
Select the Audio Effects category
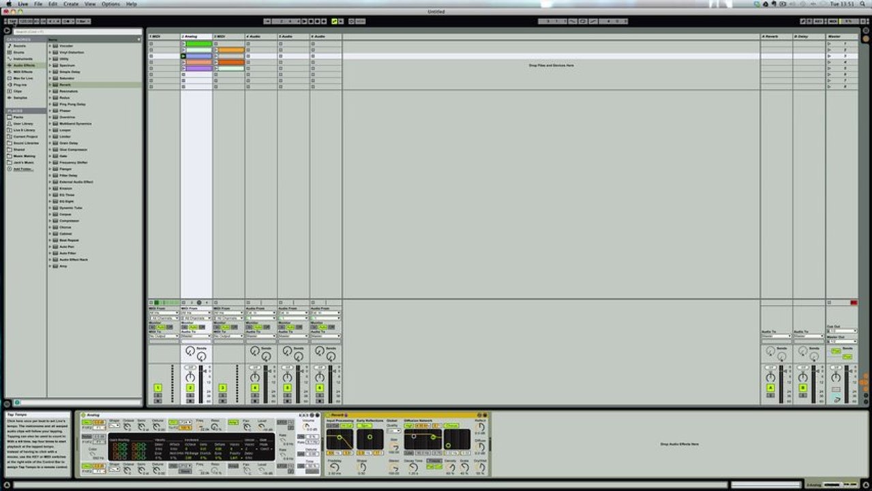(24, 65)
